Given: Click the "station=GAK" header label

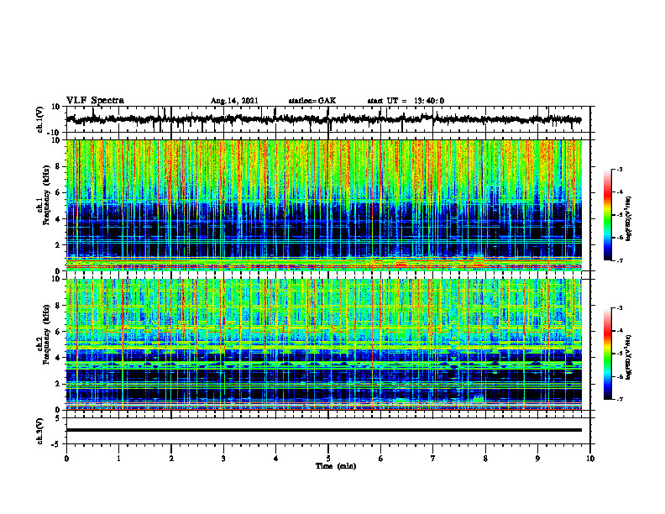Looking at the screenshot, I should point(312,101).
